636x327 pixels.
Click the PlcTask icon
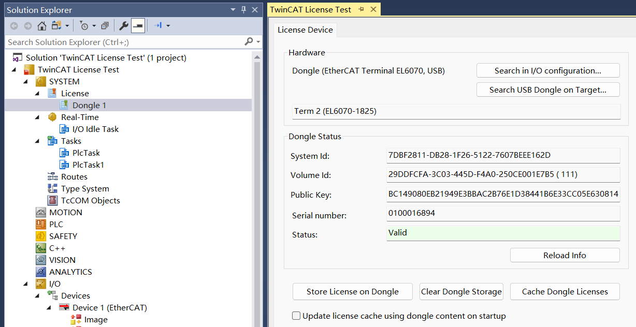tap(64, 153)
